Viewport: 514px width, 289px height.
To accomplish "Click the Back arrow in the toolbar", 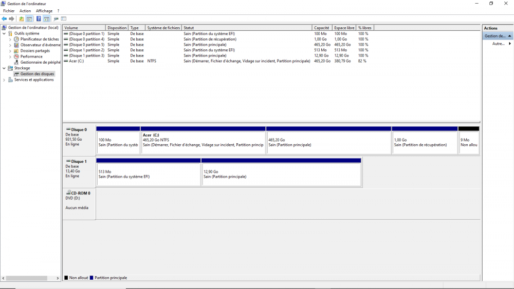I will (4, 19).
